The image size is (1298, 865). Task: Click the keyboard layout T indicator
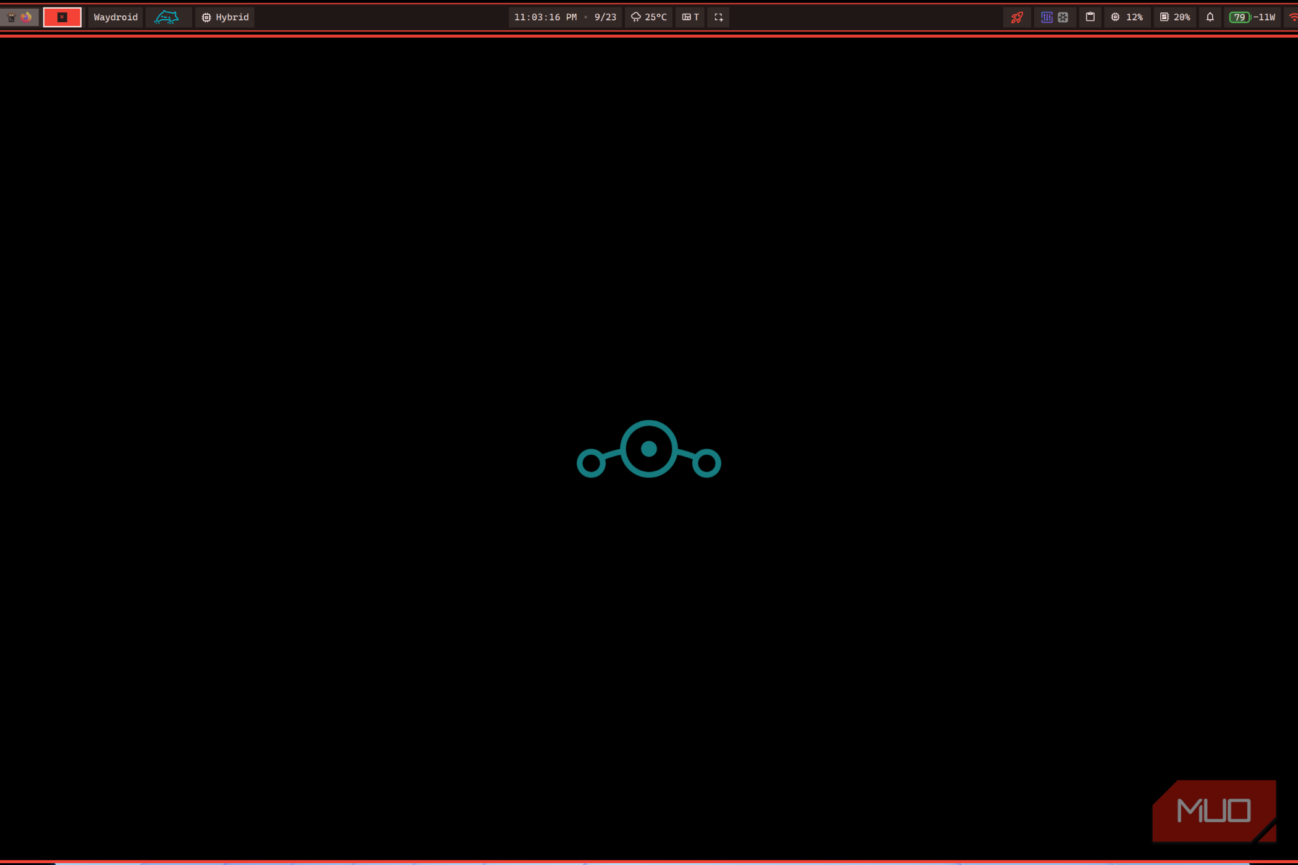coord(690,17)
